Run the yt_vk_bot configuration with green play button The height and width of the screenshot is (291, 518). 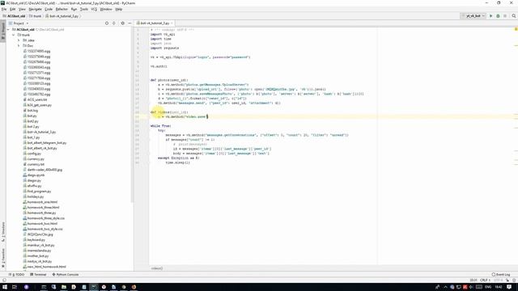[491, 16]
